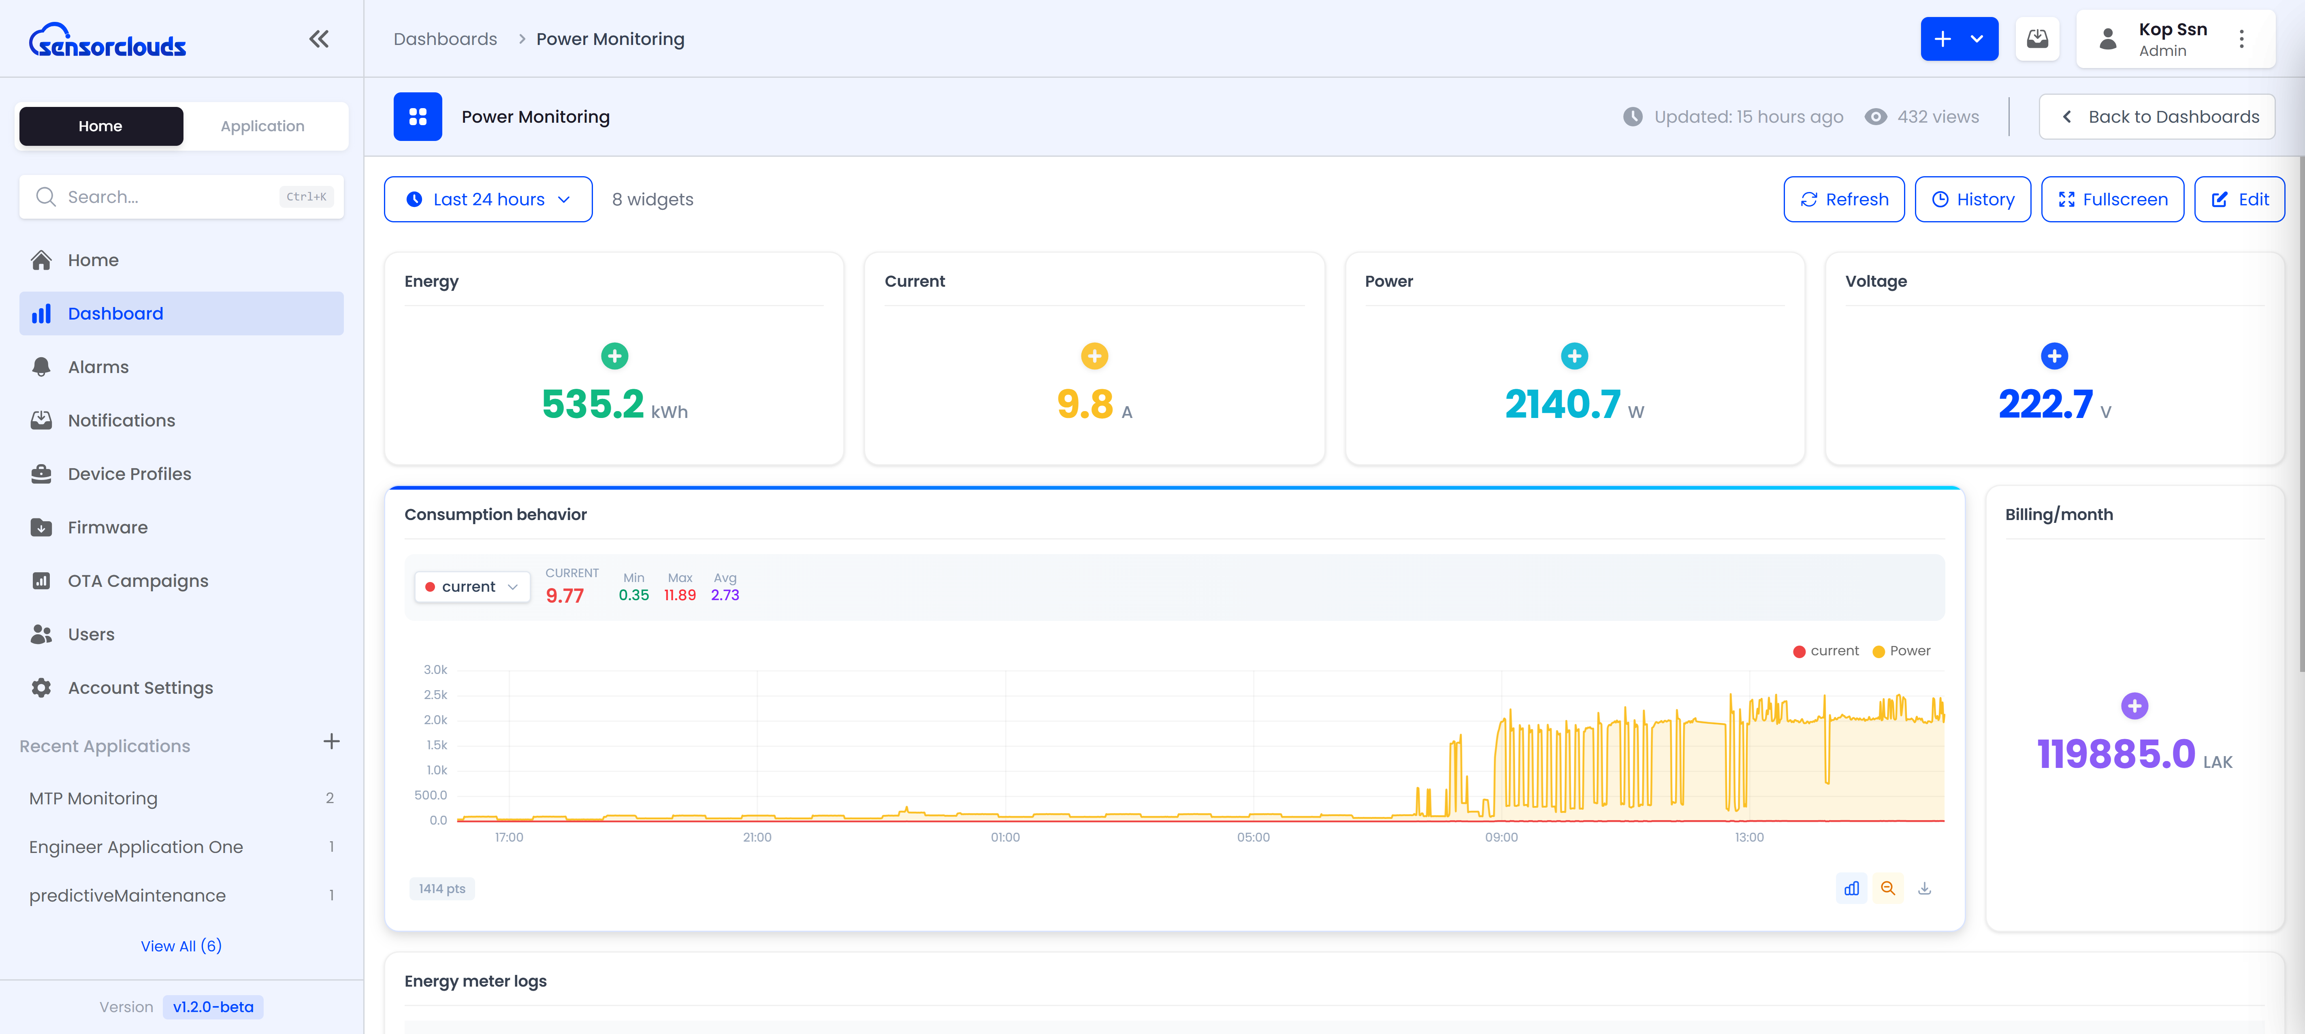Click the 8 widgets label

[x=652, y=199]
